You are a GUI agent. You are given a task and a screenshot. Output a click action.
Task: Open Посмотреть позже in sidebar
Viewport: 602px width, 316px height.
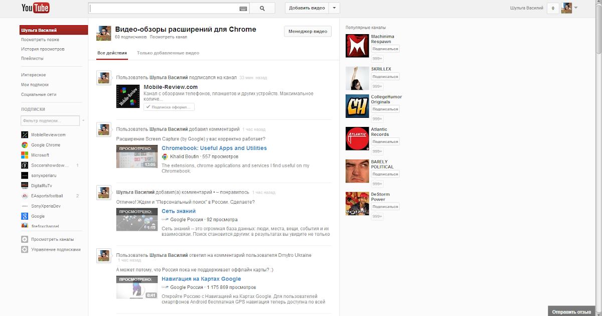(40, 40)
